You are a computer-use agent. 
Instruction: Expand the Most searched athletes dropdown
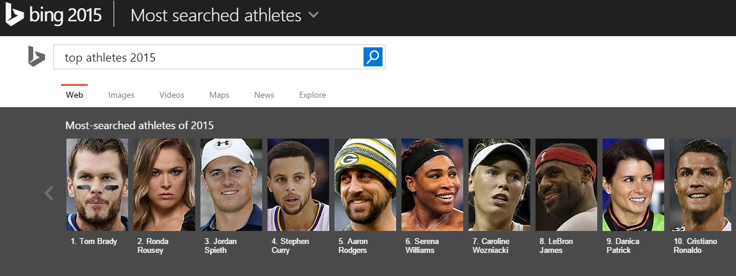[x=314, y=15]
